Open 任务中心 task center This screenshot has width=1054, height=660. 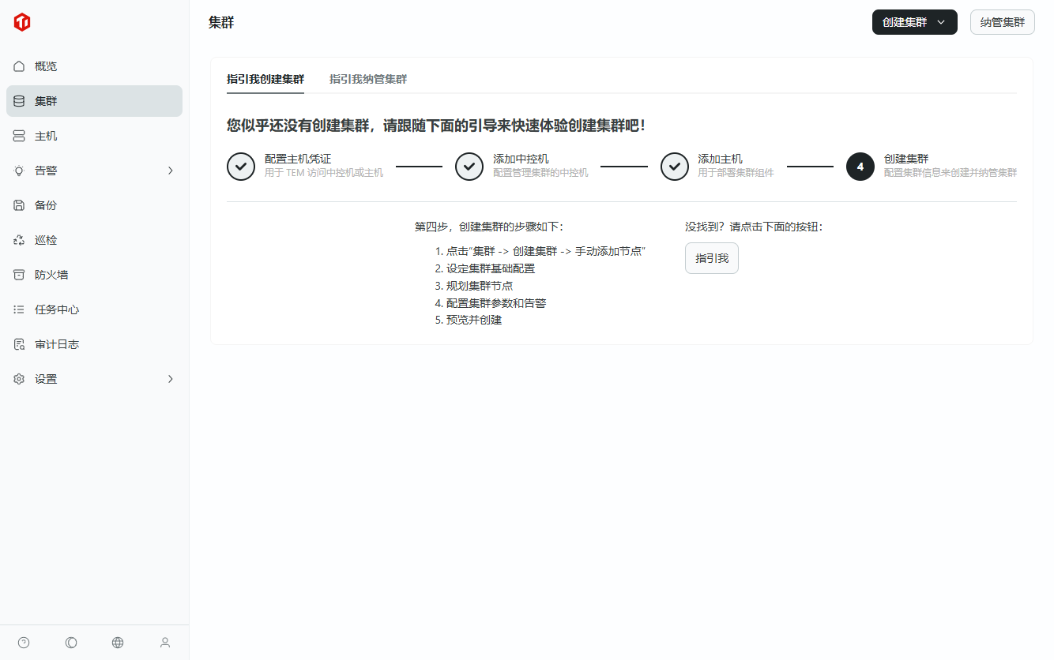pyautogui.click(x=57, y=309)
